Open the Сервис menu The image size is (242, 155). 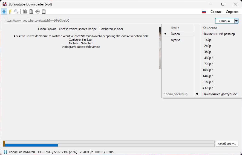point(216,12)
